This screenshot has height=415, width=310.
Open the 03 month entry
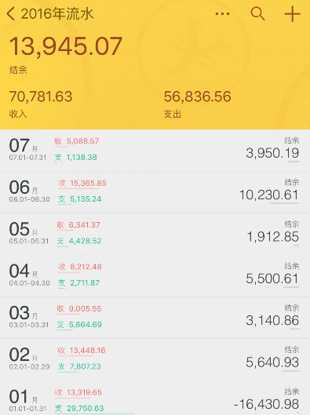click(155, 318)
